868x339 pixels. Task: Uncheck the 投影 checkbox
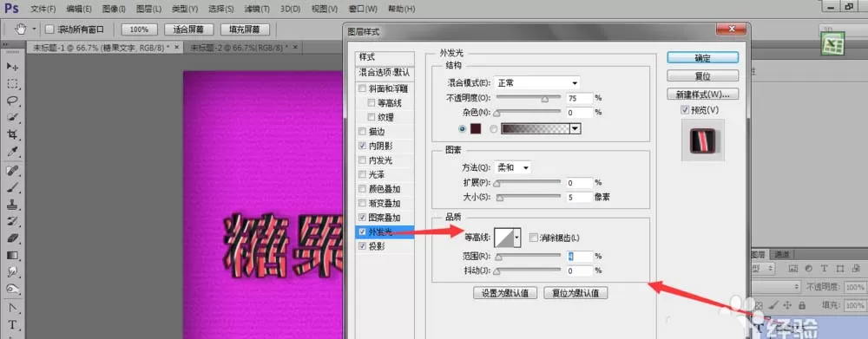[x=362, y=246]
